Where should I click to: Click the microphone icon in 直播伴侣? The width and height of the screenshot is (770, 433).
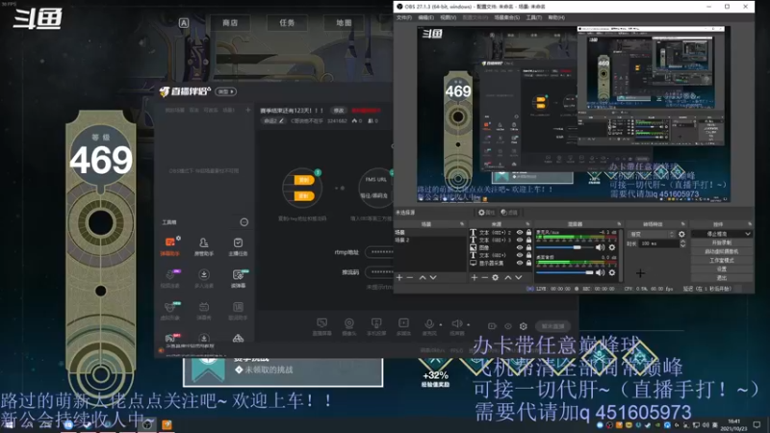tap(429, 324)
